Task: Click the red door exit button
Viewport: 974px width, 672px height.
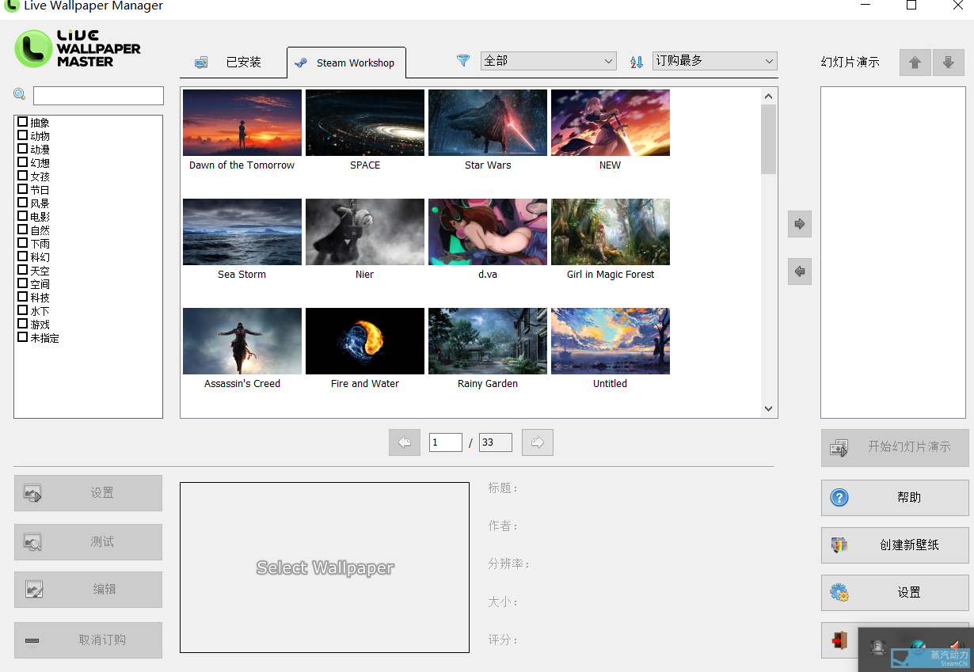Action: 839,640
